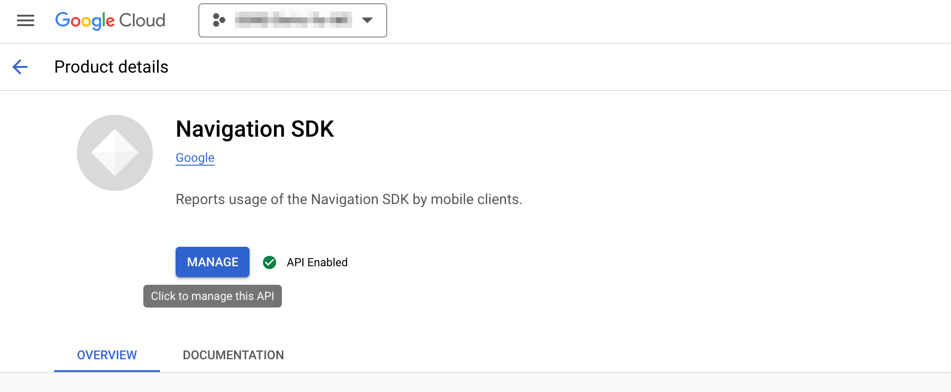
Task: Click the enabled state checkmark for the API
Action: pyautogui.click(x=270, y=262)
